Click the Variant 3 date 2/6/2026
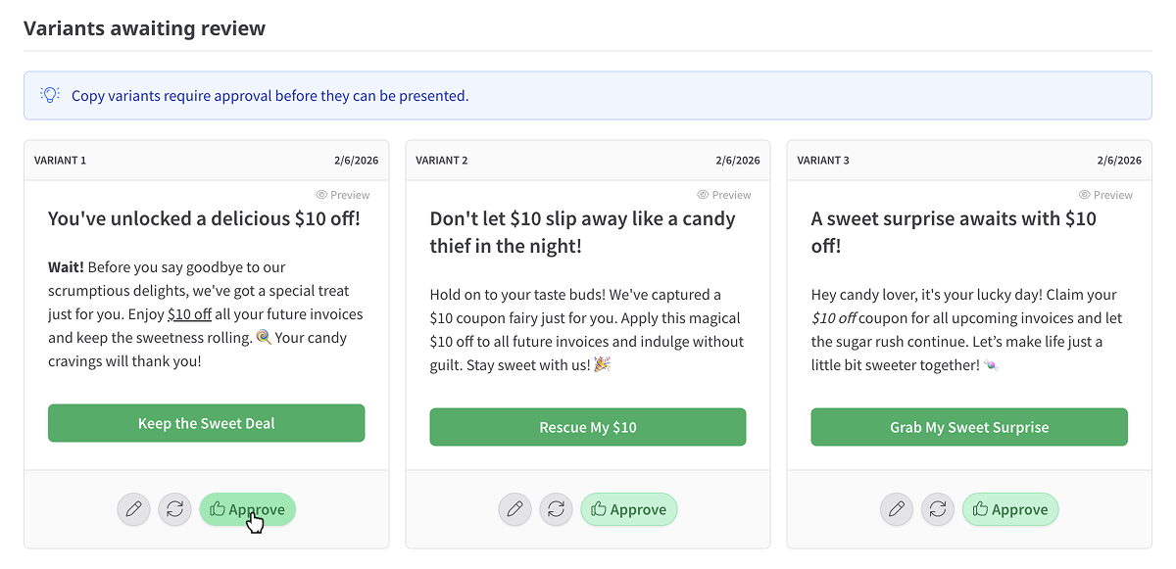 [1119, 161]
